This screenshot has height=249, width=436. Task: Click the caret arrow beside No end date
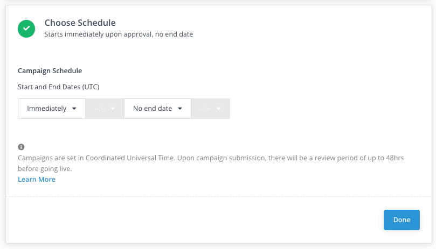tap(180, 109)
